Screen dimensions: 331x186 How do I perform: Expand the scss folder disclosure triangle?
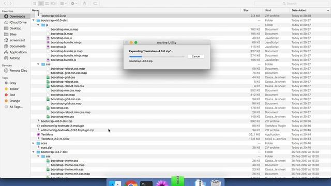(x=33, y=143)
